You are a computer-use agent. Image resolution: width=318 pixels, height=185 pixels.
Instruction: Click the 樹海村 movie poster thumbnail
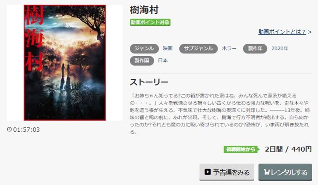point(65,63)
